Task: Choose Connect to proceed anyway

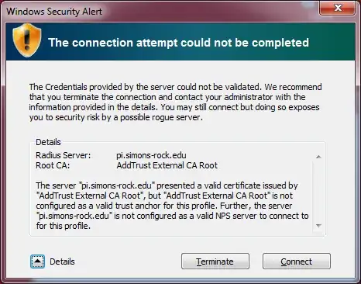Action: (297, 261)
